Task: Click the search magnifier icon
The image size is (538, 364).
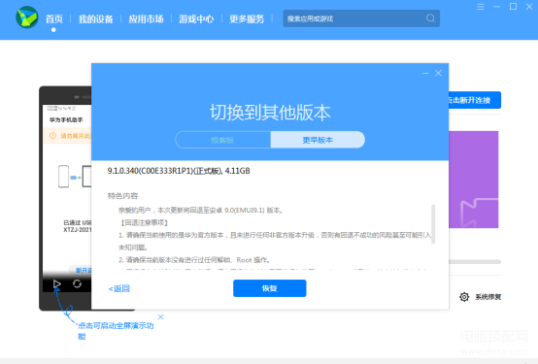Action: (x=430, y=18)
